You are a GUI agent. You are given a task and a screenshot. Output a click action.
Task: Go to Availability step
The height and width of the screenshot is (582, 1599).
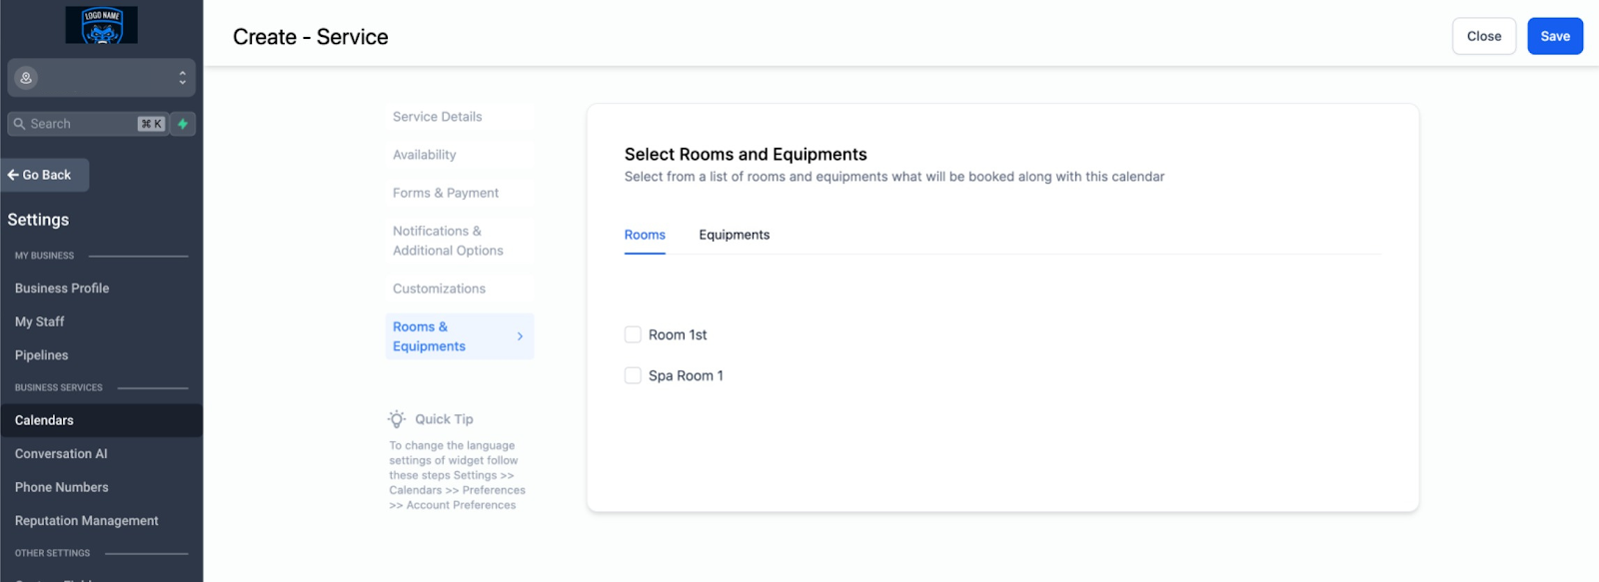460,155
